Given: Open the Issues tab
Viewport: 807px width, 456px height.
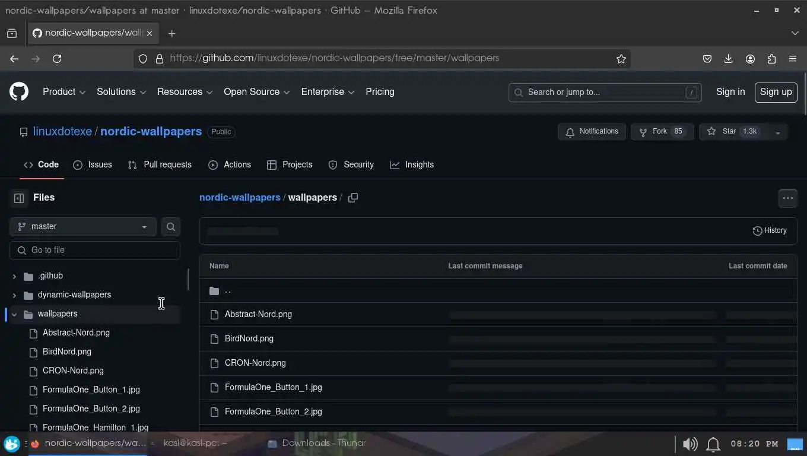Looking at the screenshot, I should (x=92, y=164).
